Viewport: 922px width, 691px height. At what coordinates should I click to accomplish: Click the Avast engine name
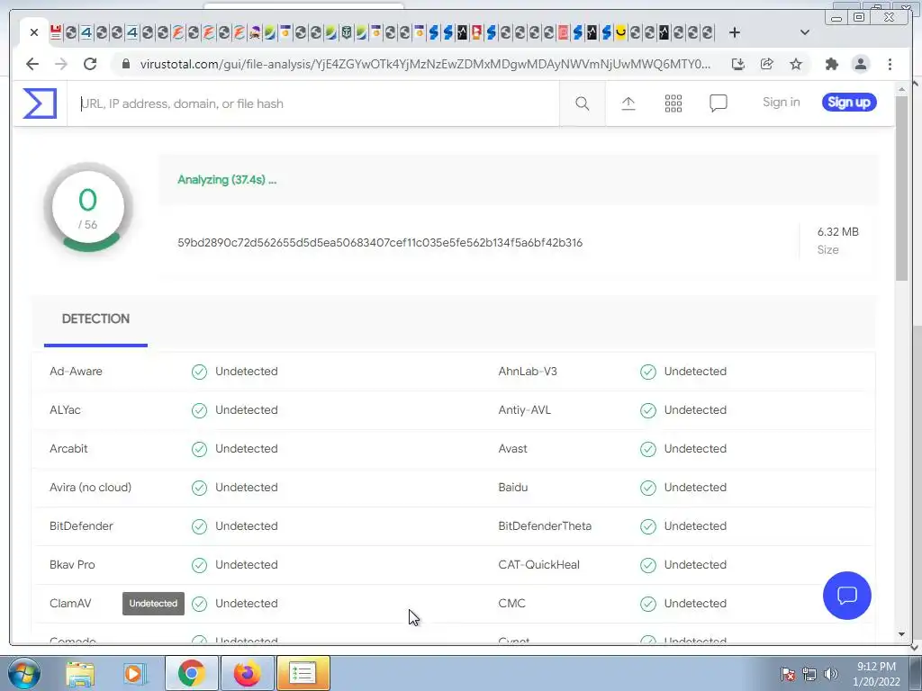pos(512,449)
